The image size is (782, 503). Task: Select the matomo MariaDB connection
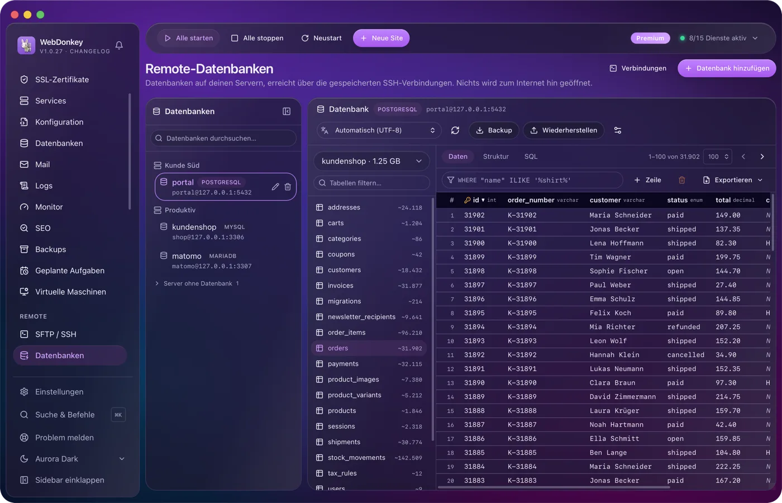226,261
